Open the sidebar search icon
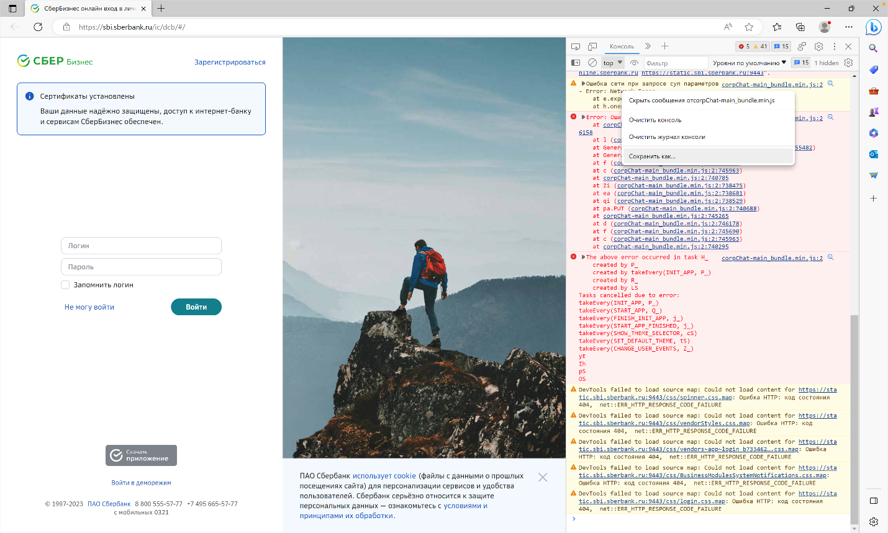This screenshot has width=888, height=533. pyautogui.click(x=873, y=48)
